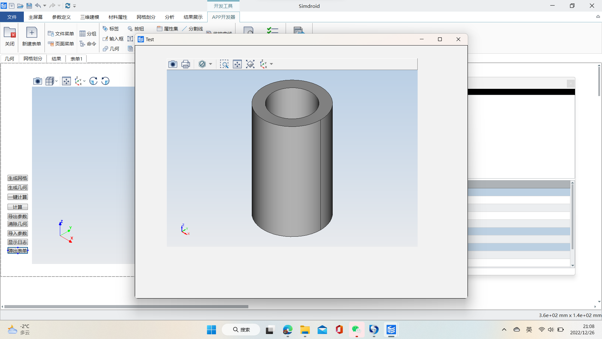
Task: Click the XYZ axis view icon in main viewport
Action: pyautogui.click(x=78, y=81)
